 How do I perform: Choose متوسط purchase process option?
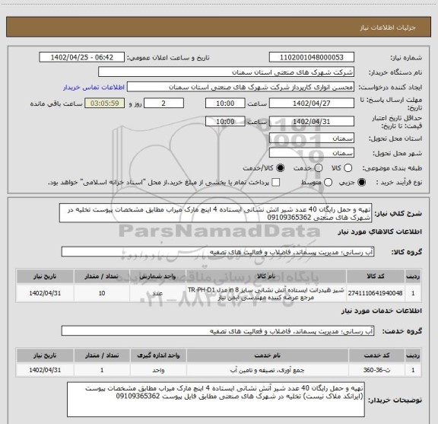pos(328,183)
